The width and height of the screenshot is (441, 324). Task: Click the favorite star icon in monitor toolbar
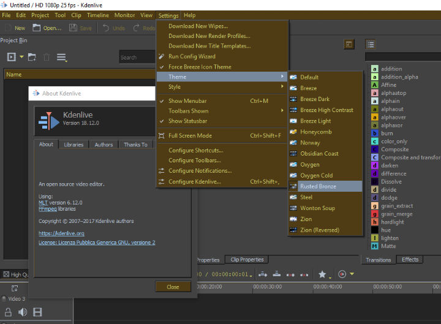tap(322, 274)
